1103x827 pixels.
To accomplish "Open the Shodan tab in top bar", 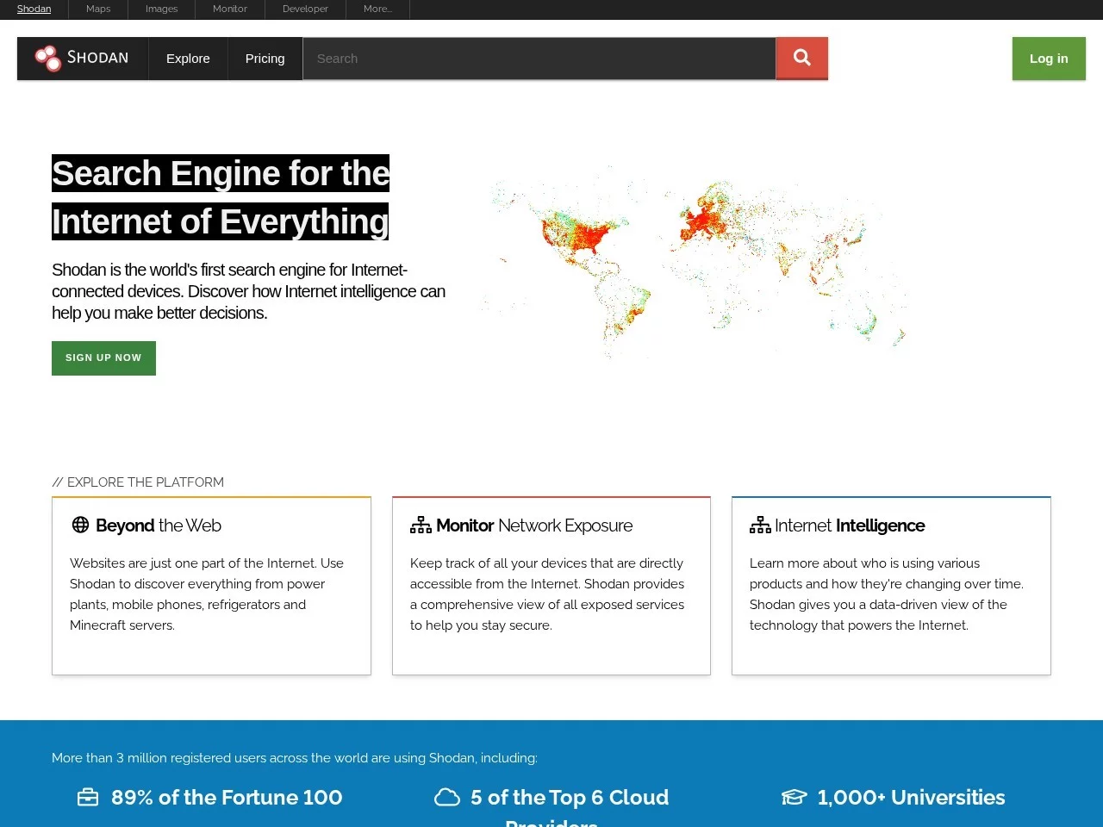I will [34, 9].
